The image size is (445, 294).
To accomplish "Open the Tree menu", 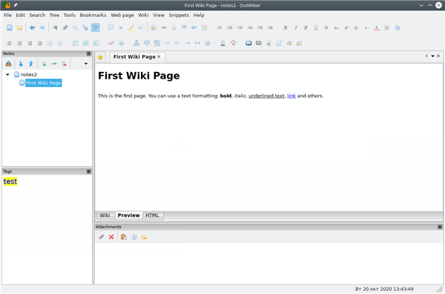I will [54, 15].
